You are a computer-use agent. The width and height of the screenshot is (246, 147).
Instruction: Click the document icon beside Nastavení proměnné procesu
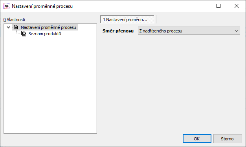pos(16,27)
